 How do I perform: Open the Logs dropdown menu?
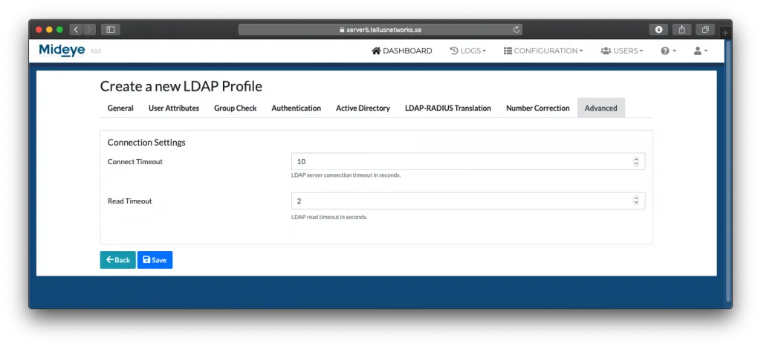tap(468, 51)
